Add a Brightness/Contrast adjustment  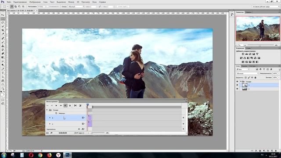[x=243, y=54]
